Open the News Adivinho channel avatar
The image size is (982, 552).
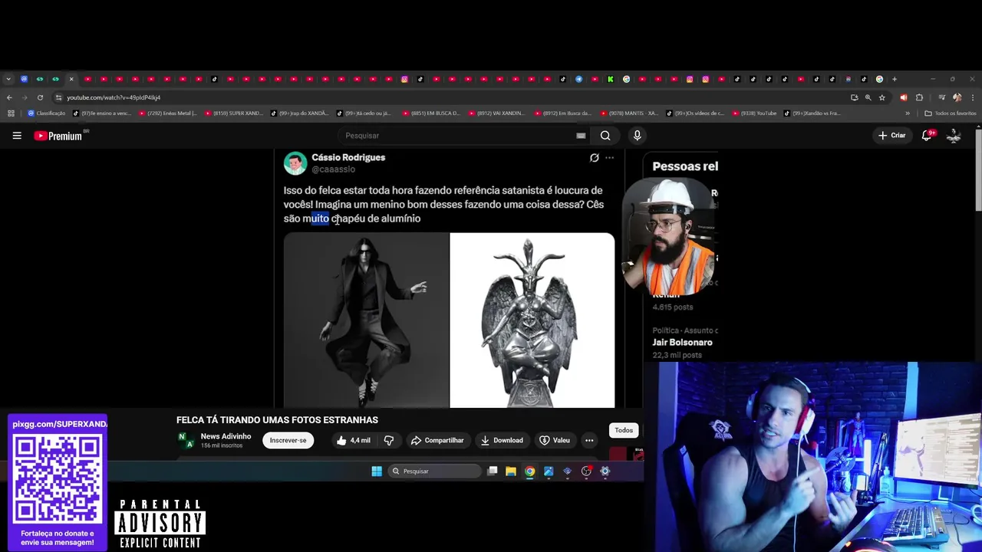tap(186, 440)
